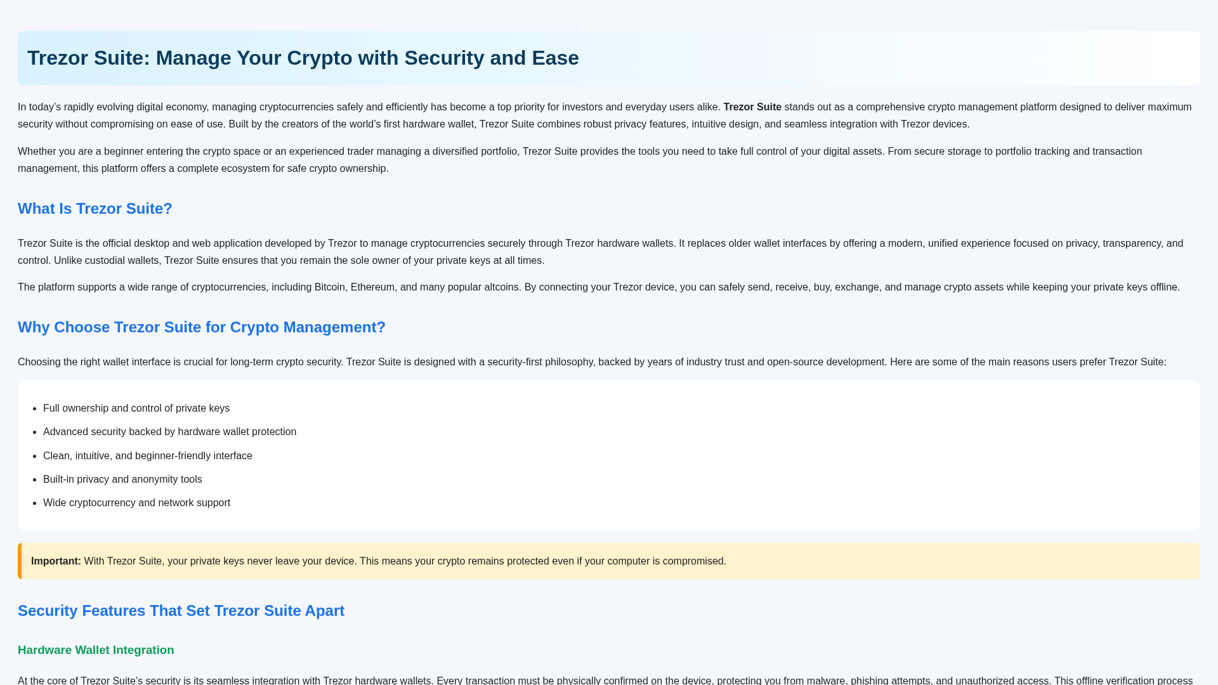Click the 'Full ownership and control of private keys' bullet
This screenshot has width=1218, height=685.
[x=136, y=408]
